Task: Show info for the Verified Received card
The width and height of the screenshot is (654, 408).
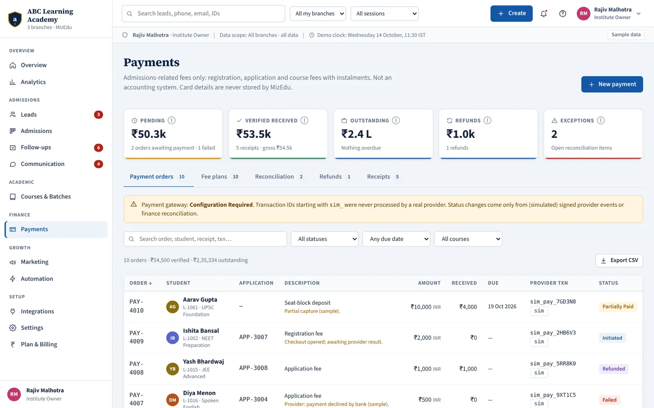Action: click(305, 120)
